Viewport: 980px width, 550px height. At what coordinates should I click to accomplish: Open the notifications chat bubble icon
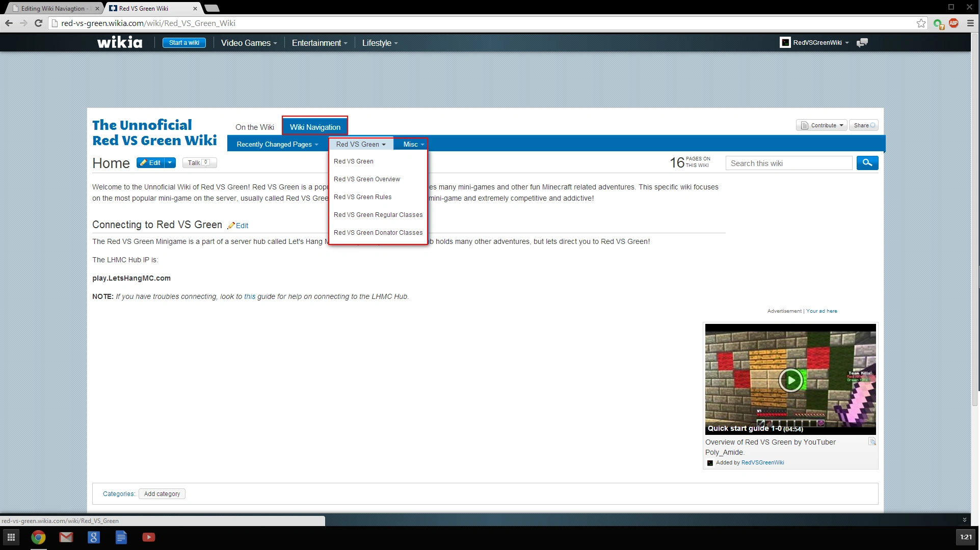click(x=862, y=43)
